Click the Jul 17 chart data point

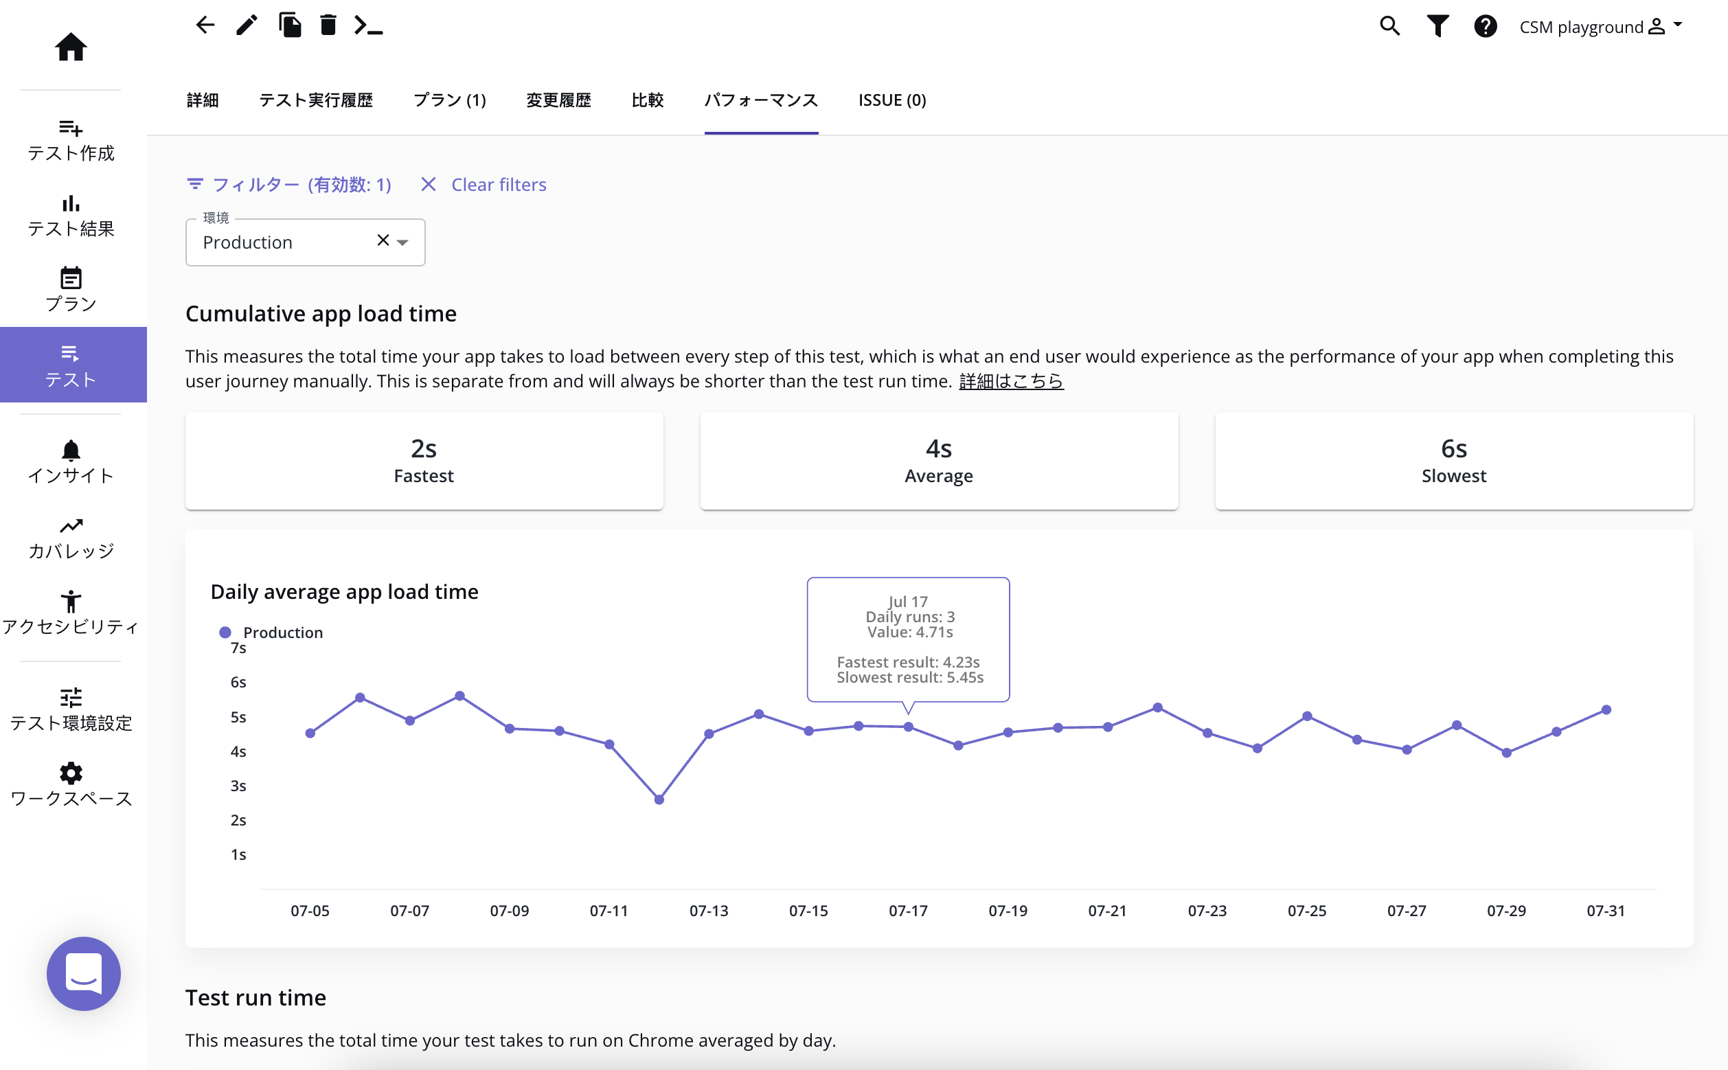point(908,727)
